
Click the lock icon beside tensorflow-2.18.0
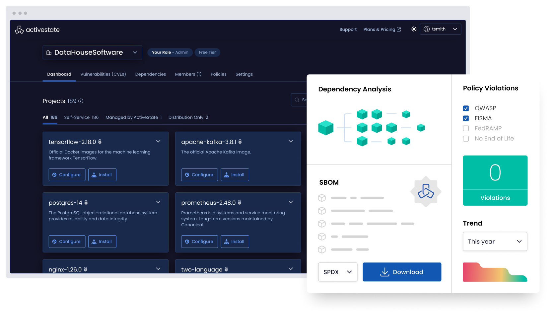point(100,142)
